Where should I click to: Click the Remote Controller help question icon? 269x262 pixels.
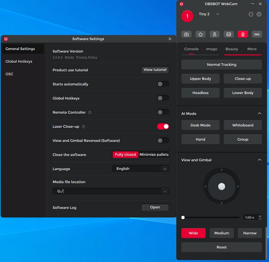[90, 113]
